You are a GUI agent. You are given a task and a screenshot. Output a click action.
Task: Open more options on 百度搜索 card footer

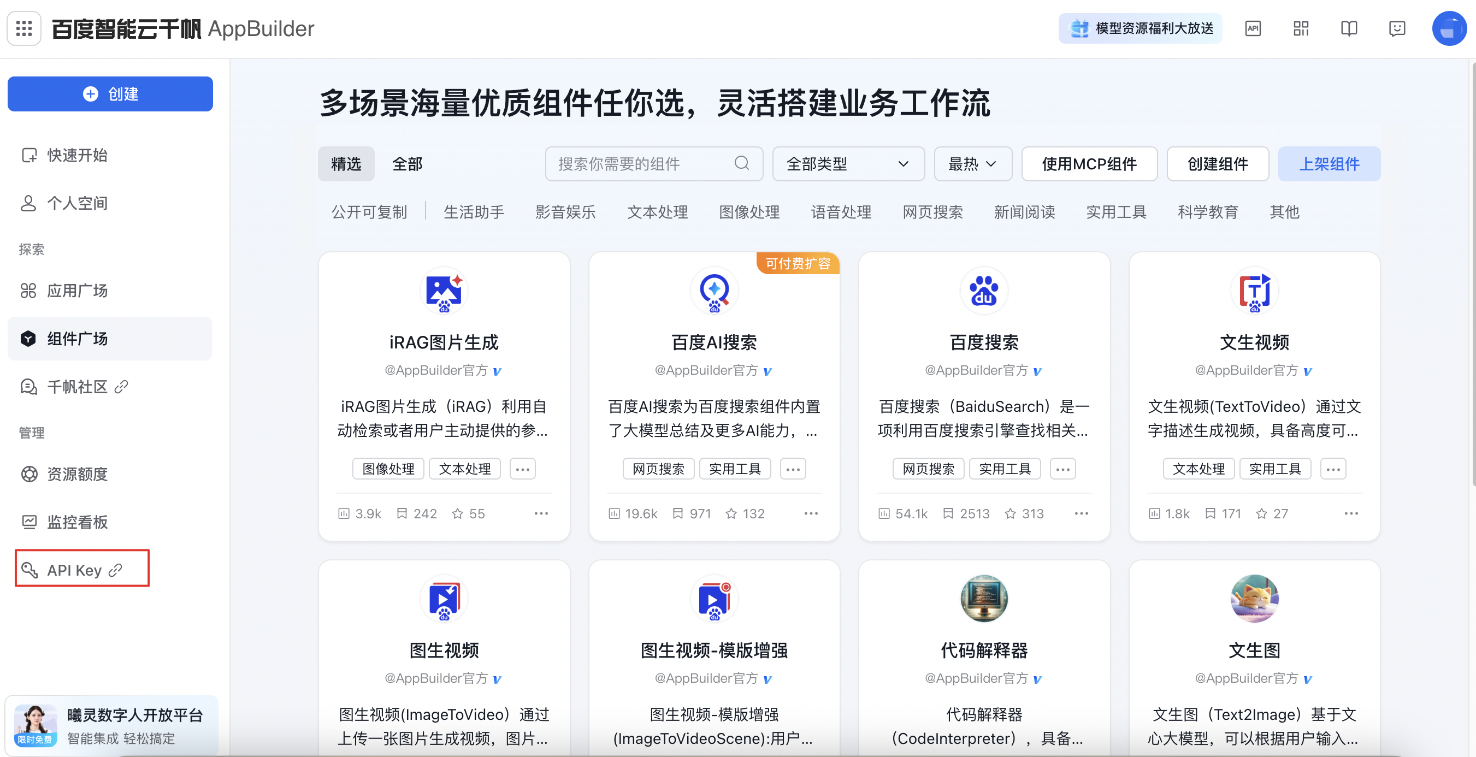[1081, 513]
